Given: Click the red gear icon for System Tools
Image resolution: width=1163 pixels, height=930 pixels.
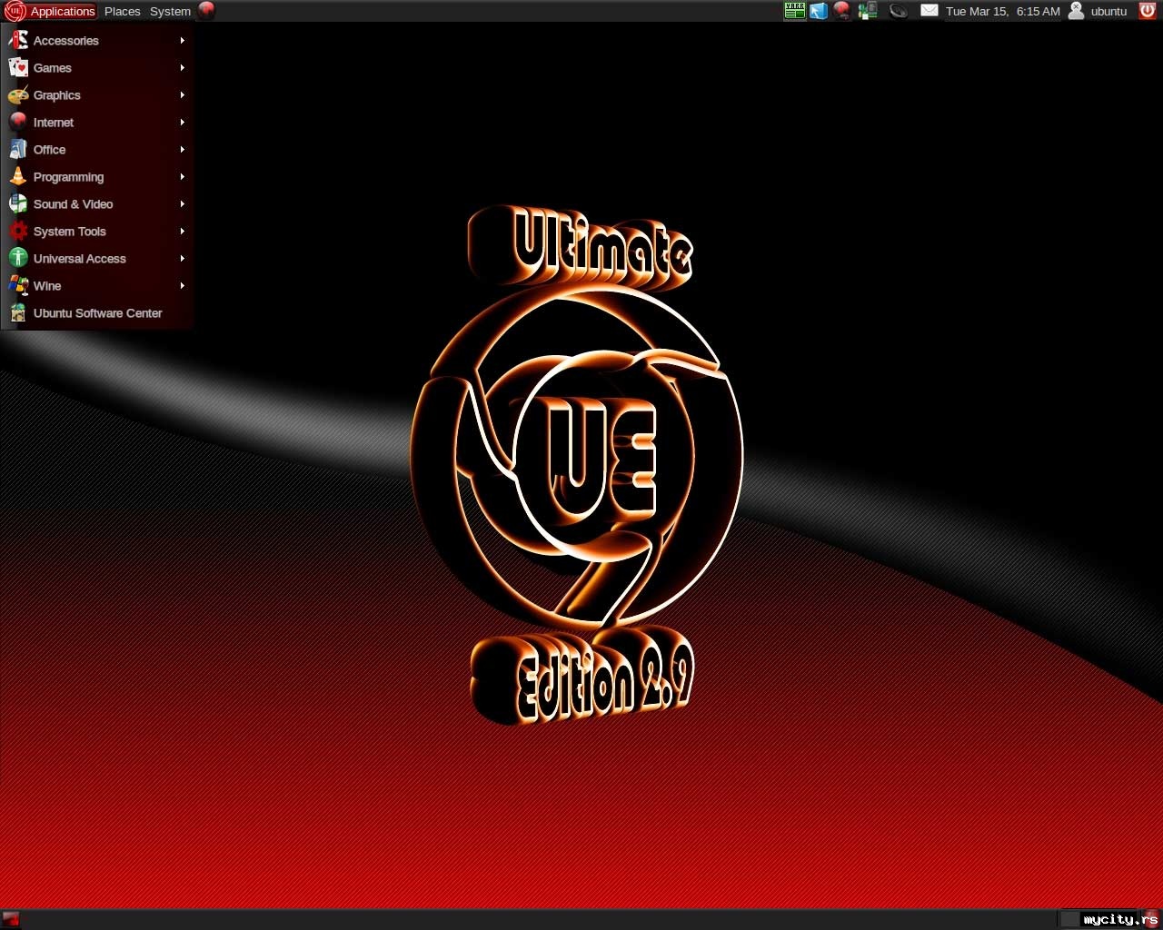Looking at the screenshot, I should coord(18,232).
